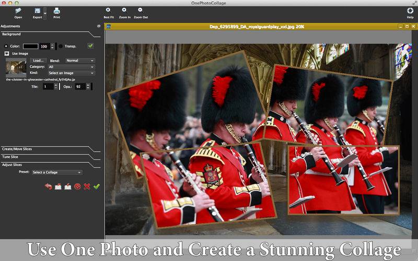Select the Color radio button
The height and width of the screenshot is (261, 418).
(6, 46)
